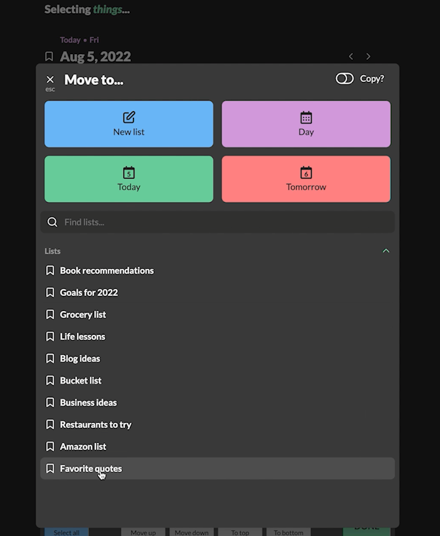Click the Move down button
Viewport: 440px width, 536px height.
click(x=192, y=532)
